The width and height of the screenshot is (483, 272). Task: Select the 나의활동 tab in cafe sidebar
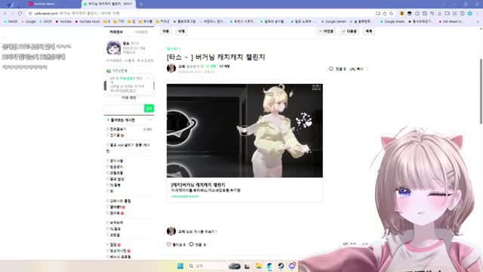tap(141, 32)
